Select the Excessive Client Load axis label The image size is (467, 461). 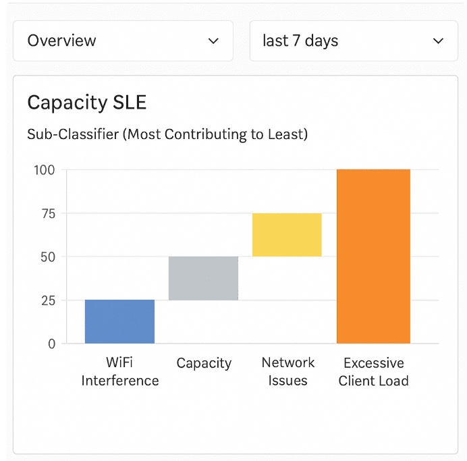click(x=373, y=372)
